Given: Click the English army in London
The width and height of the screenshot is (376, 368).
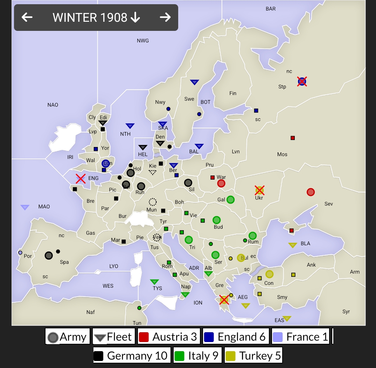Looking at the screenshot, I should click(x=106, y=163).
